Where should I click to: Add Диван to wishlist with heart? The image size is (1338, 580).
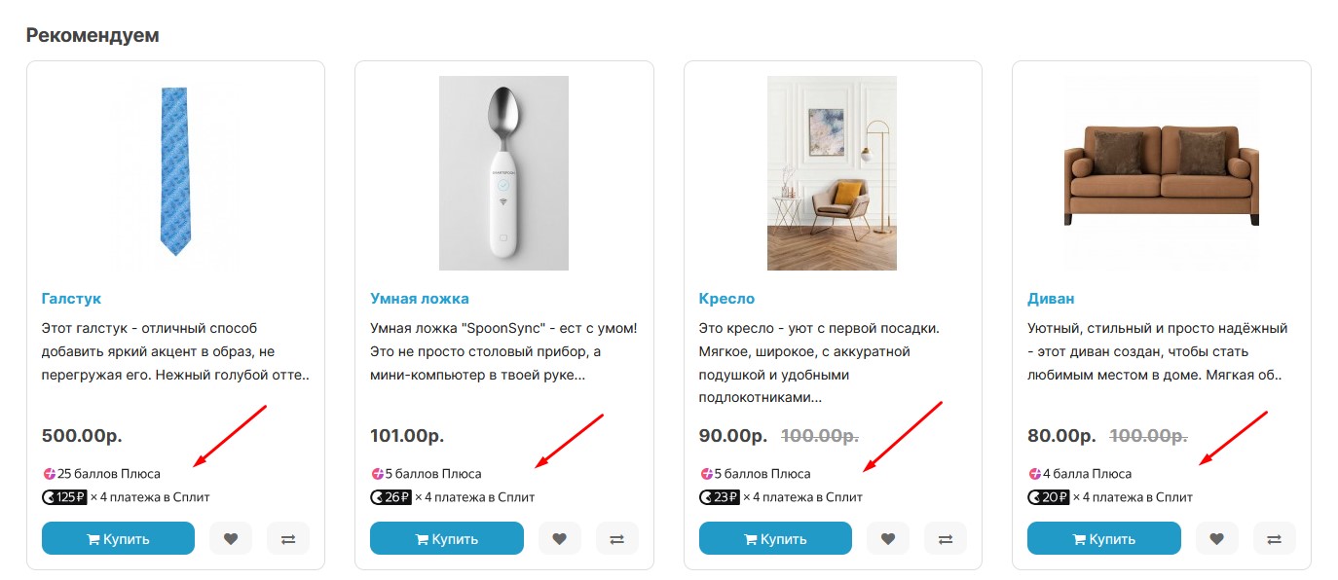coord(1216,538)
